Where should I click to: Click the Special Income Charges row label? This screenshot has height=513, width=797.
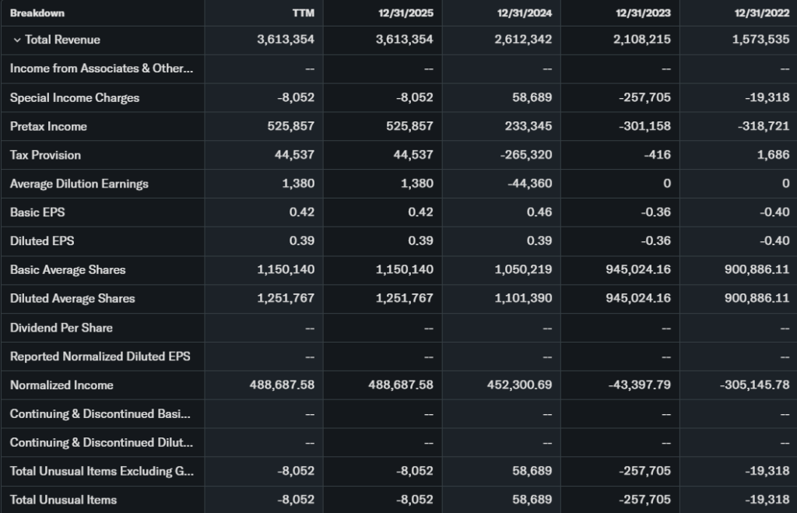point(75,97)
